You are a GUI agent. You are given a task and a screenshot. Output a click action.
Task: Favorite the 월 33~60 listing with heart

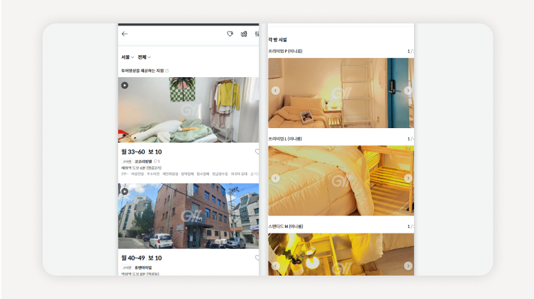click(257, 152)
